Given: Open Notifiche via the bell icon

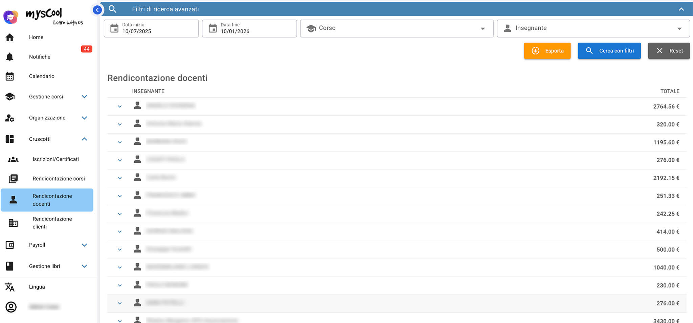Looking at the screenshot, I should pos(10,57).
